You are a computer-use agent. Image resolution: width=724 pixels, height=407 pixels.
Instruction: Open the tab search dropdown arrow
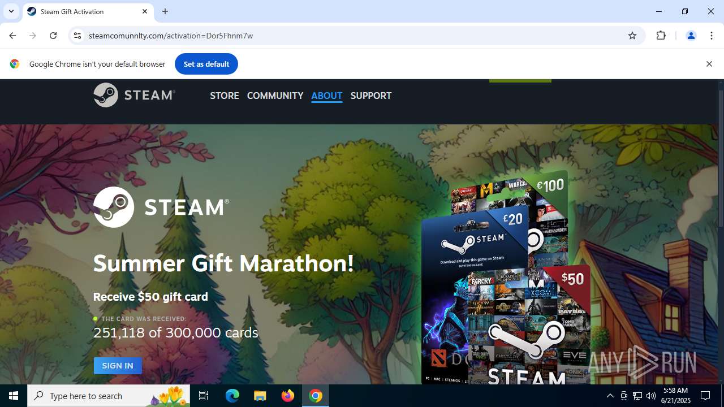[x=11, y=11]
